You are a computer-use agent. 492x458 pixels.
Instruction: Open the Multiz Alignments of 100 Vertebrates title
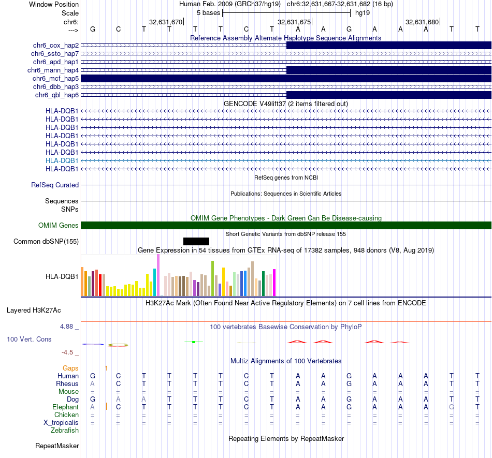pos(286,361)
